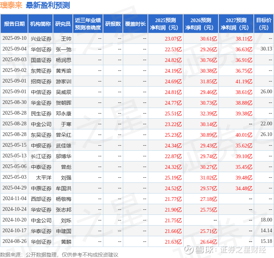Click target price 15.18
The width and height of the screenshot is (274, 258).
(x=266, y=241)
